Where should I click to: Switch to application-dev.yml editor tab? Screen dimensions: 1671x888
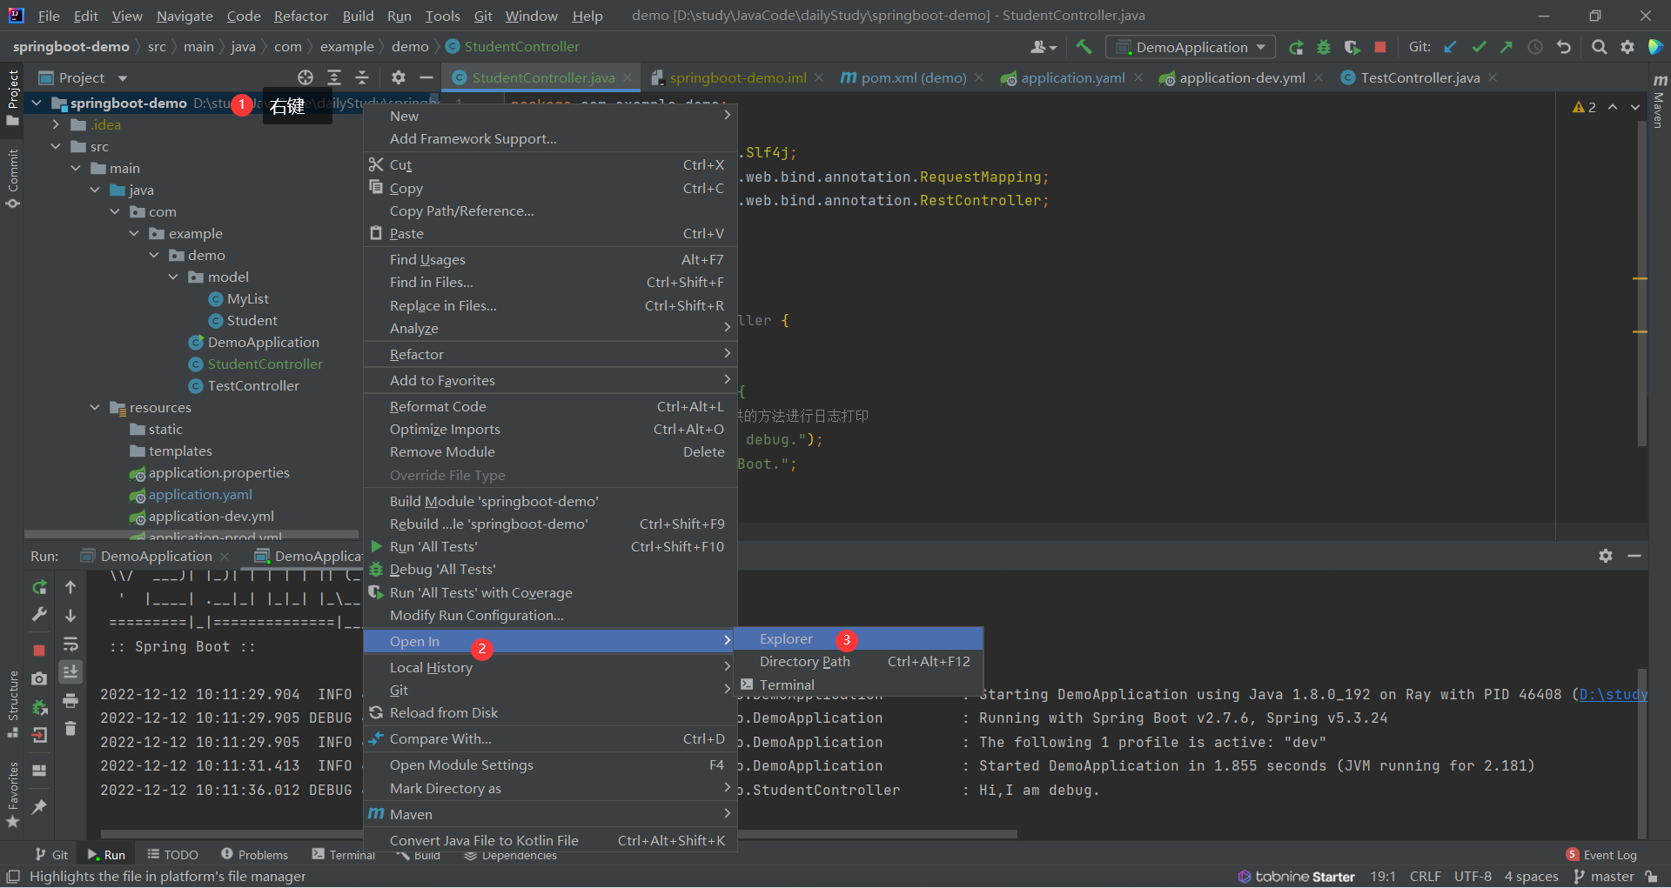pyautogui.click(x=1241, y=77)
